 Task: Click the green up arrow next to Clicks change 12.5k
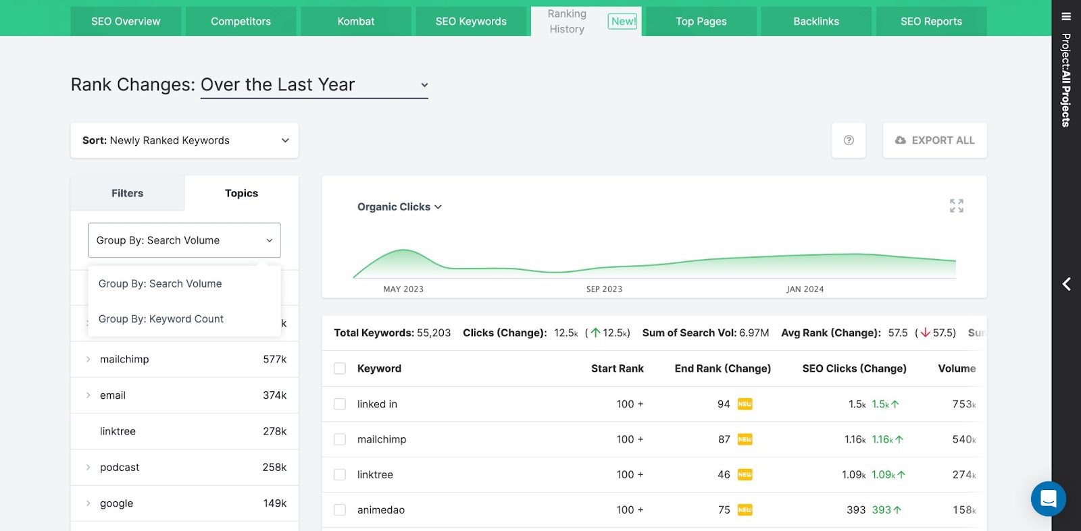tap(595, 333)
